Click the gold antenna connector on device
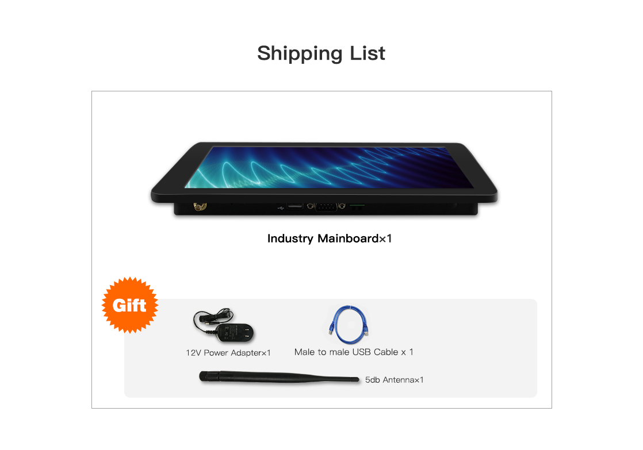 (x=200, y=206)
